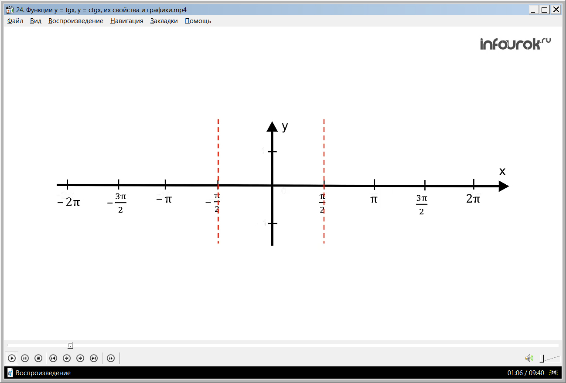Click the 01:06 / 09:40 time display
The image size is (566, 383).
[525, 373]
